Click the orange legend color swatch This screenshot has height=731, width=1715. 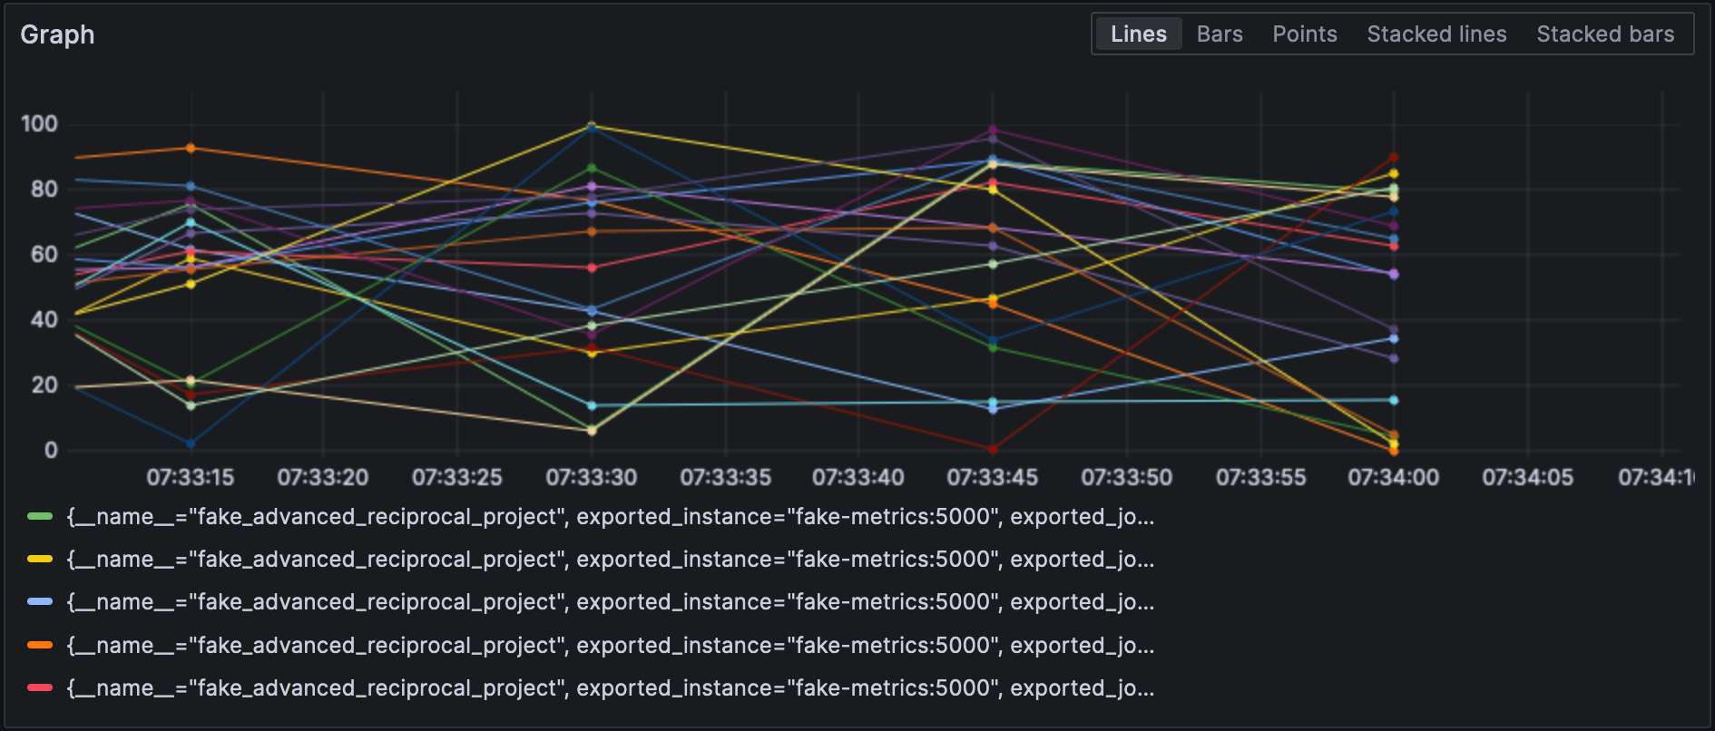[x=40, y=646]
